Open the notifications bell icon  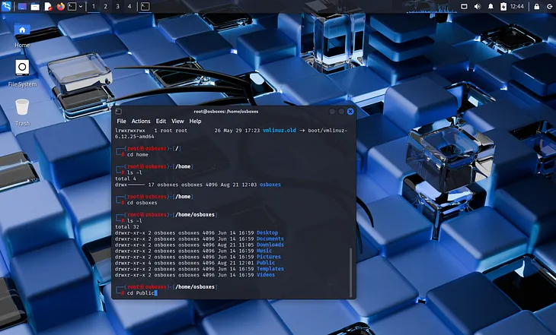pos(490,6)
